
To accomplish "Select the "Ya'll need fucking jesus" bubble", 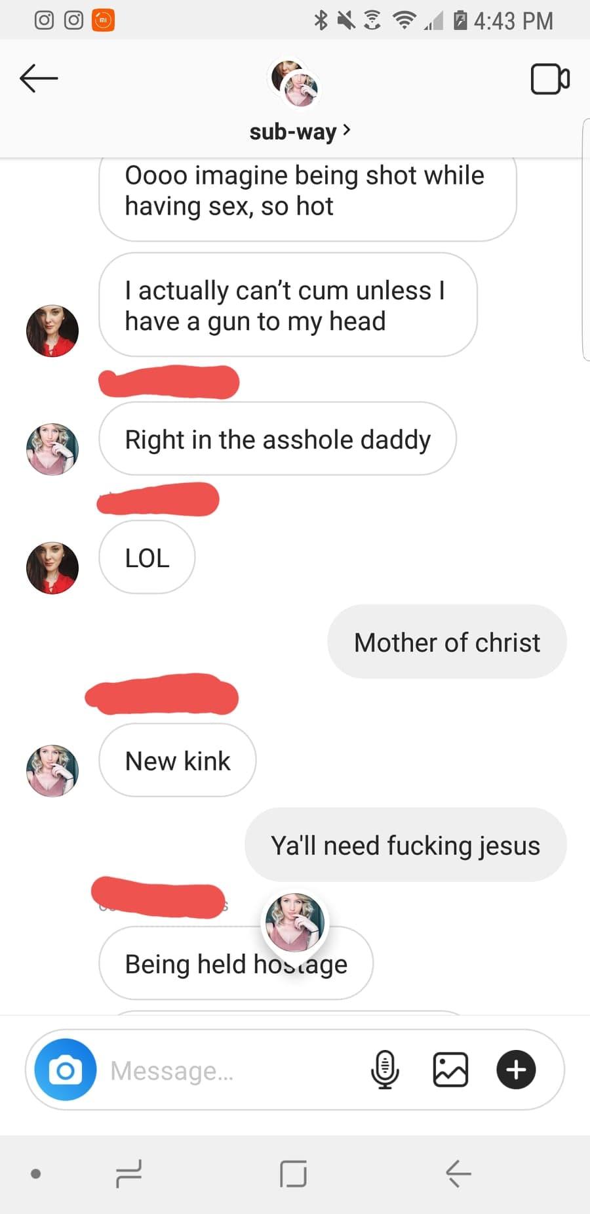I will 406,845.
